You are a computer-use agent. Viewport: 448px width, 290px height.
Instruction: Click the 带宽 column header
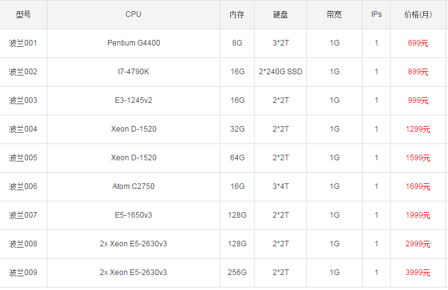point(334,14)
